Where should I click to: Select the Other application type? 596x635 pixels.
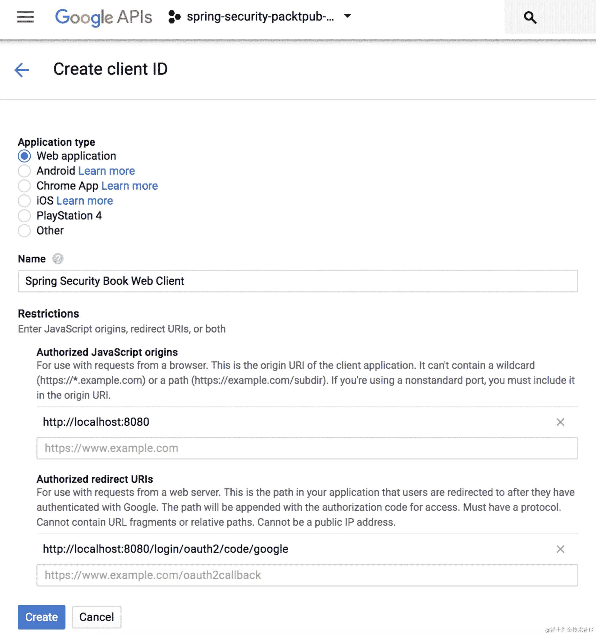coord(24,230)
